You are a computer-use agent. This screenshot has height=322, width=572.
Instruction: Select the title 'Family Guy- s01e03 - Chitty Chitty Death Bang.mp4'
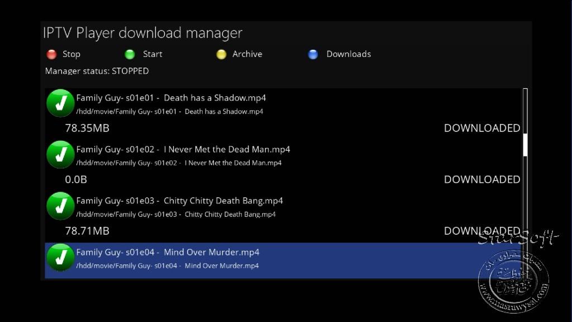pyautogui.click(x=179, y=201)
